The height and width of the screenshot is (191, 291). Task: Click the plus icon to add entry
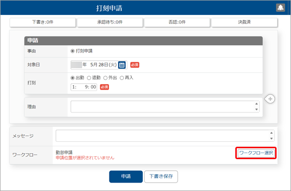tap(270, 99)
